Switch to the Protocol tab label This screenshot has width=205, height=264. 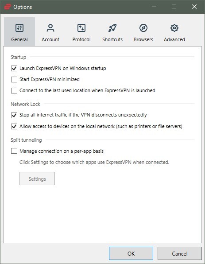81,39
